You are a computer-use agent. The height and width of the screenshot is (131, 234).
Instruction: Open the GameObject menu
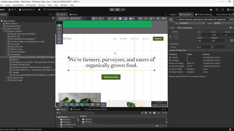click(18, 5)
